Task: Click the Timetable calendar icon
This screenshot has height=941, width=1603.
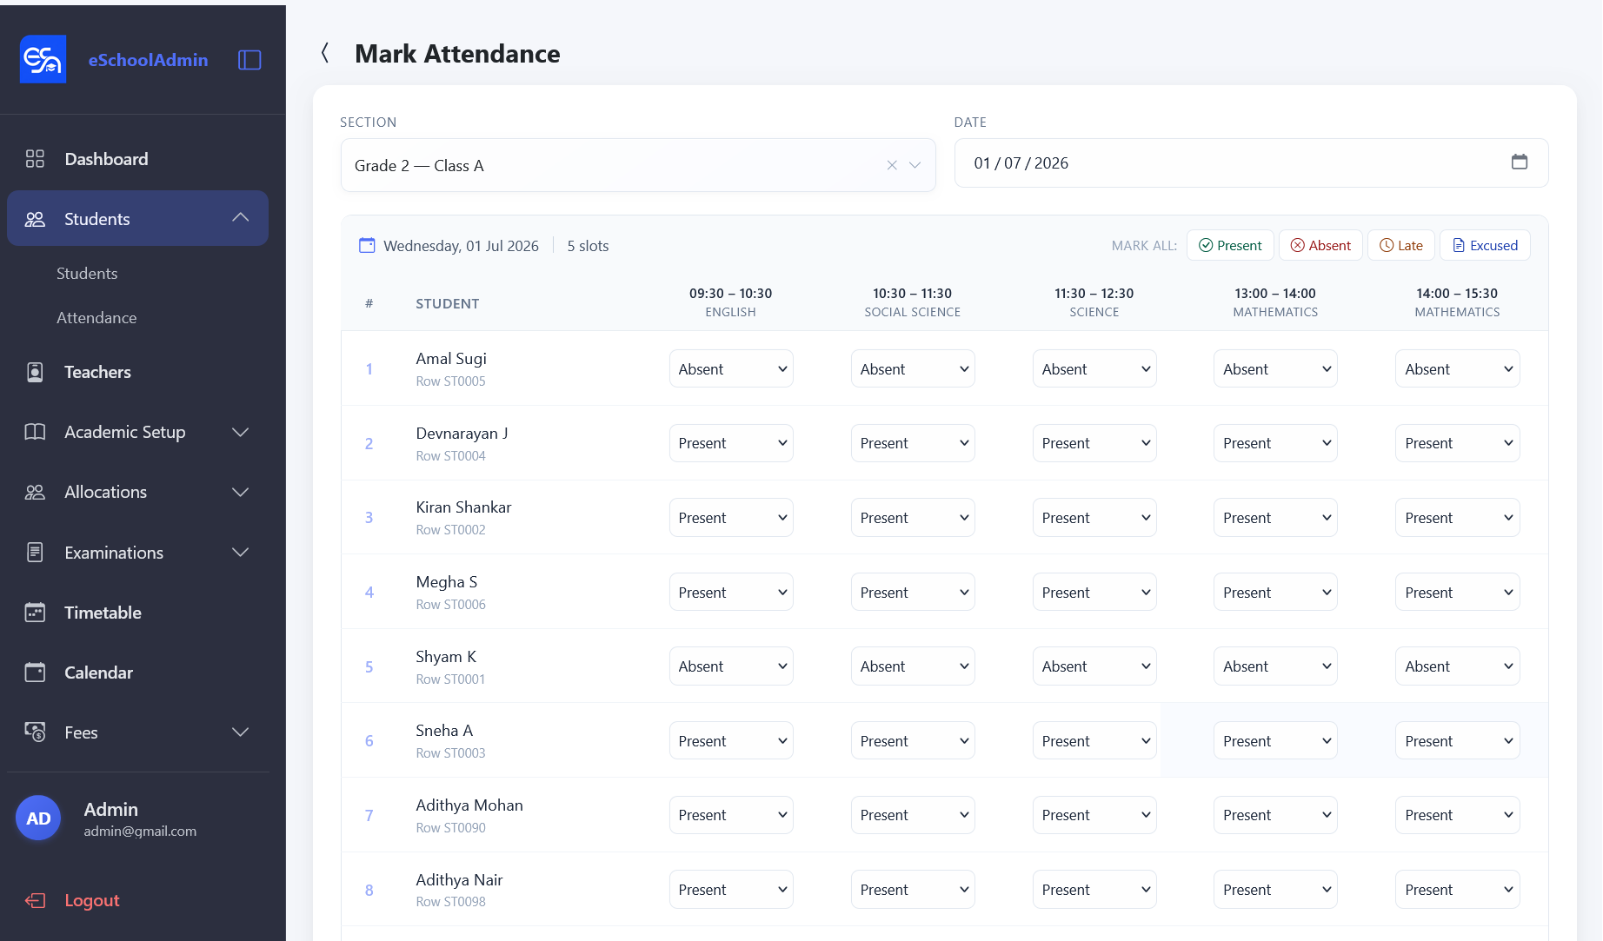Action: click(35, 613)
